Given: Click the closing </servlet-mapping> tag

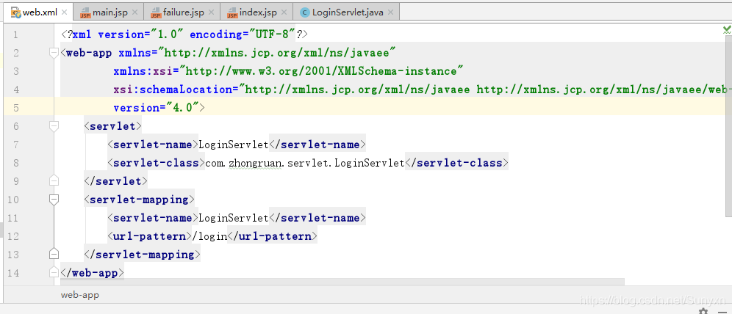Looking at the screenshot, I should (142, 255).
